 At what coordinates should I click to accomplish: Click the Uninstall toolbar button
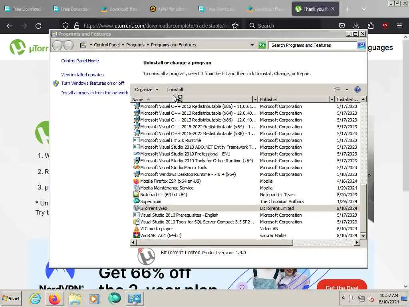pyautogui.click(x=175, y=90)
